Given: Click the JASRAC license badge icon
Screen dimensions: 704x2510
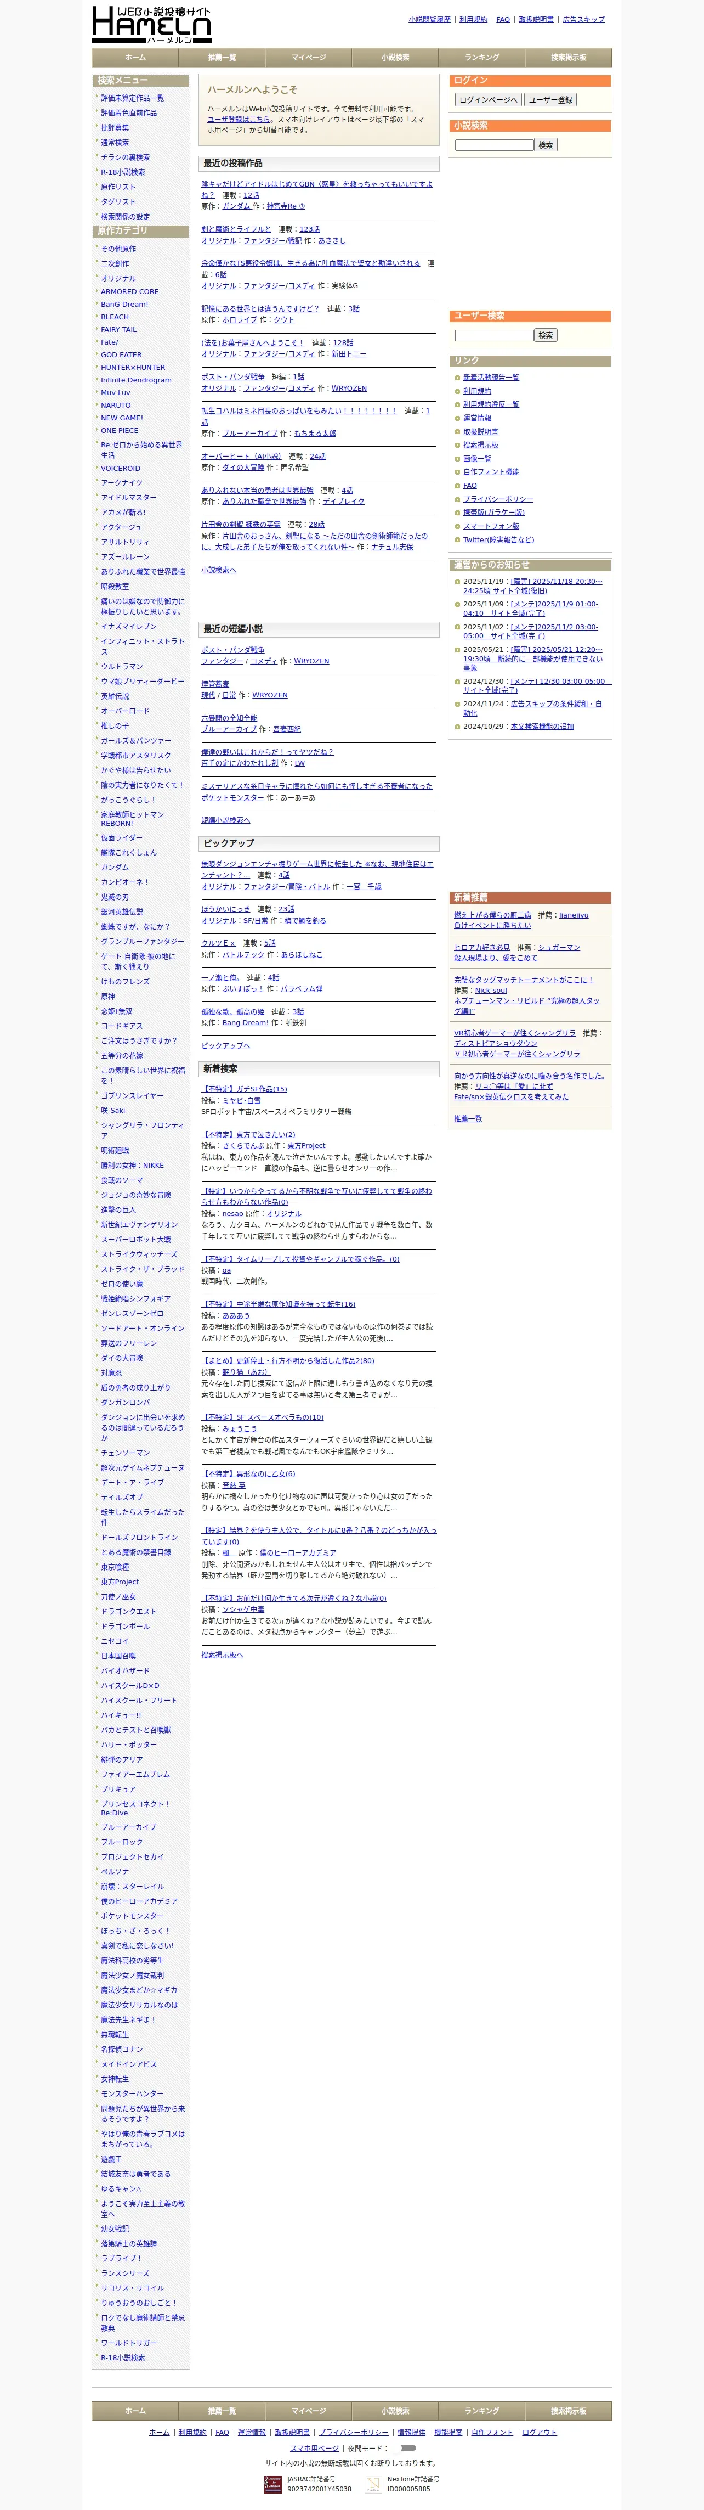Looking at the screenshot, I should pos(272,2484).
